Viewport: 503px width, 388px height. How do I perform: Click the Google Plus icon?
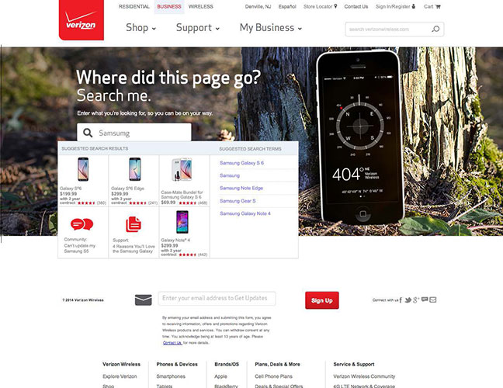pyautogui.click(x=416, y=300)
